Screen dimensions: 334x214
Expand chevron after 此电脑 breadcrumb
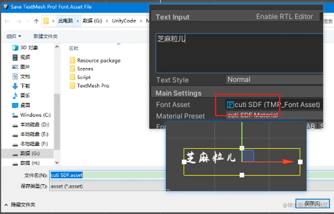click(78, 21)
